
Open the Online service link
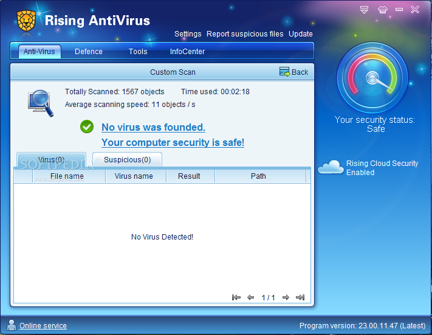point(43,326)
